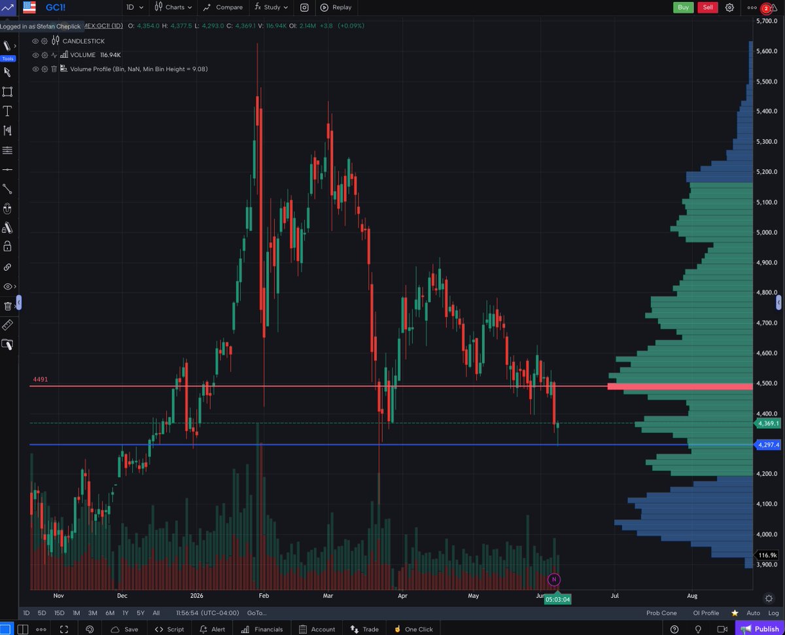
Task: Select the 15D range tab
Action: (x=60, y=613)
